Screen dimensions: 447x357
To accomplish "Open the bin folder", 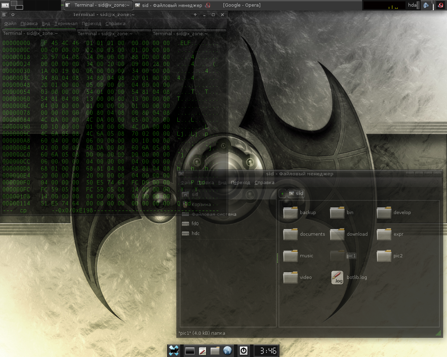I will (342, 213).
